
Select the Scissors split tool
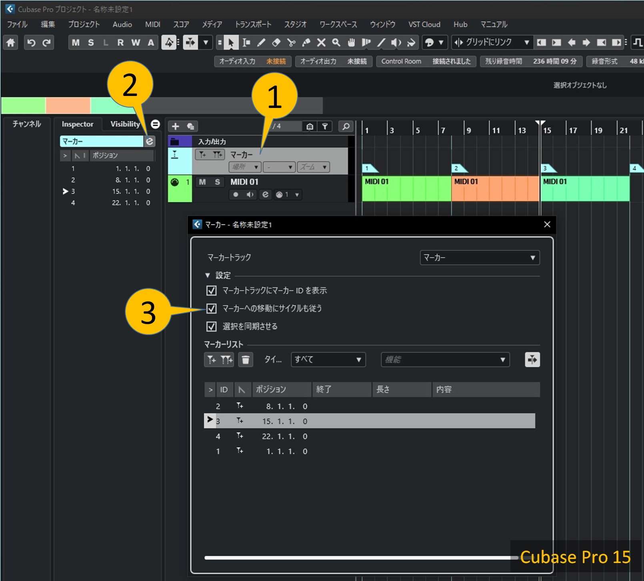tap(291, 42)
